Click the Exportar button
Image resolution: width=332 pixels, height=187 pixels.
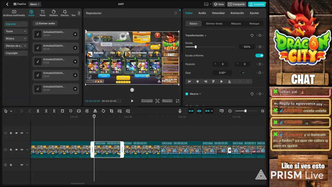[257, 4]
